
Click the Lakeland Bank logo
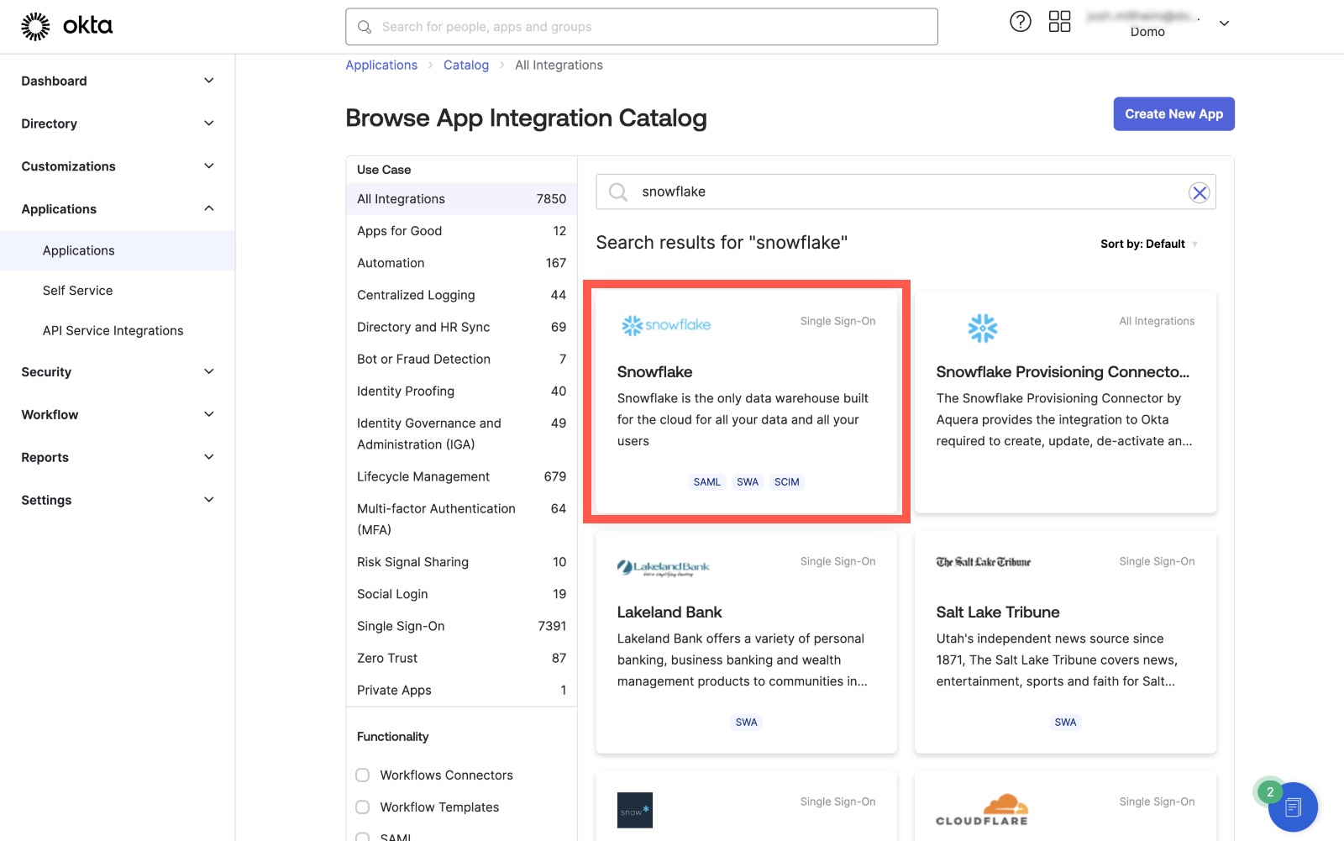[663, 568]
